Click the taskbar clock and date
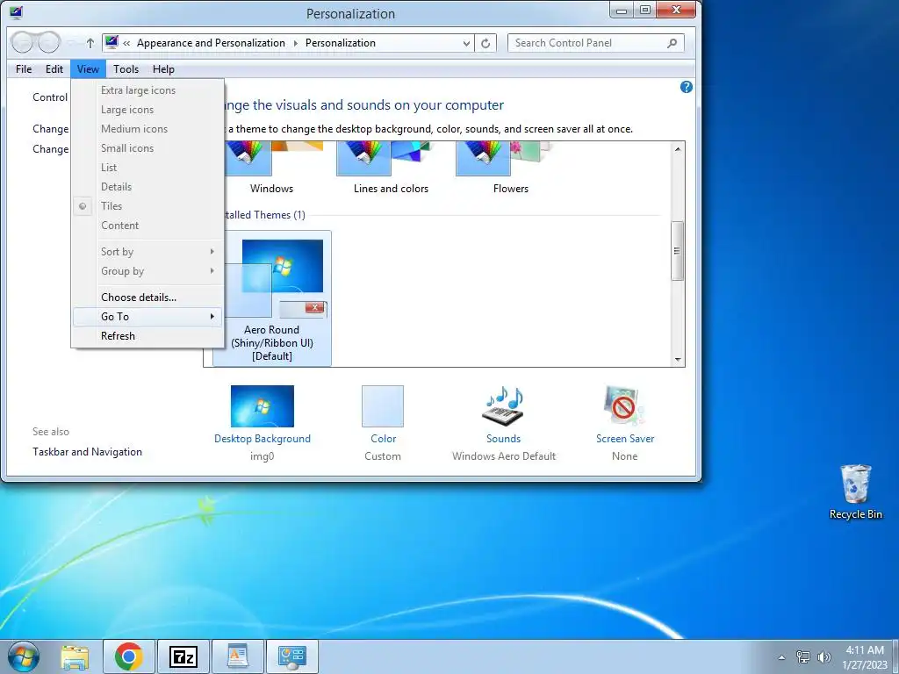This screenshot has width=899, height=674. (865, 657)
